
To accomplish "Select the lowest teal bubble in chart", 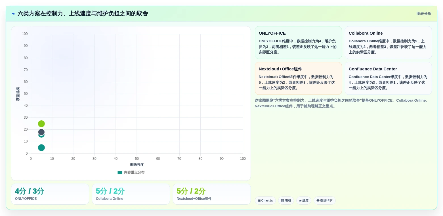I will point(41,148).
